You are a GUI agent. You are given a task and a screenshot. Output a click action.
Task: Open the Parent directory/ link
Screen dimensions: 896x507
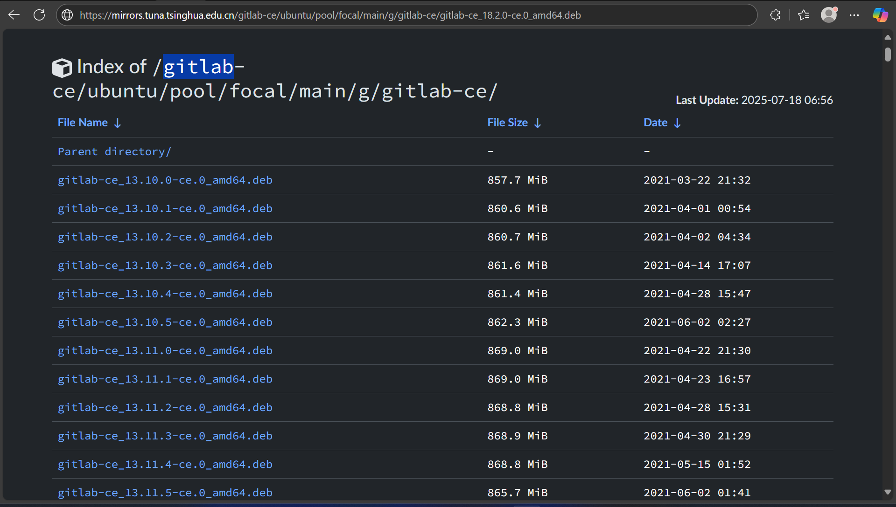(x=114, y=151)
